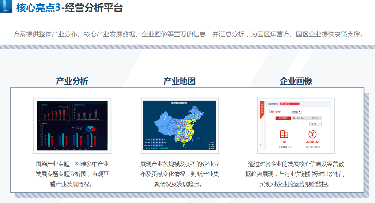Click the 33254.32 total output value

(x=312, y=142)
